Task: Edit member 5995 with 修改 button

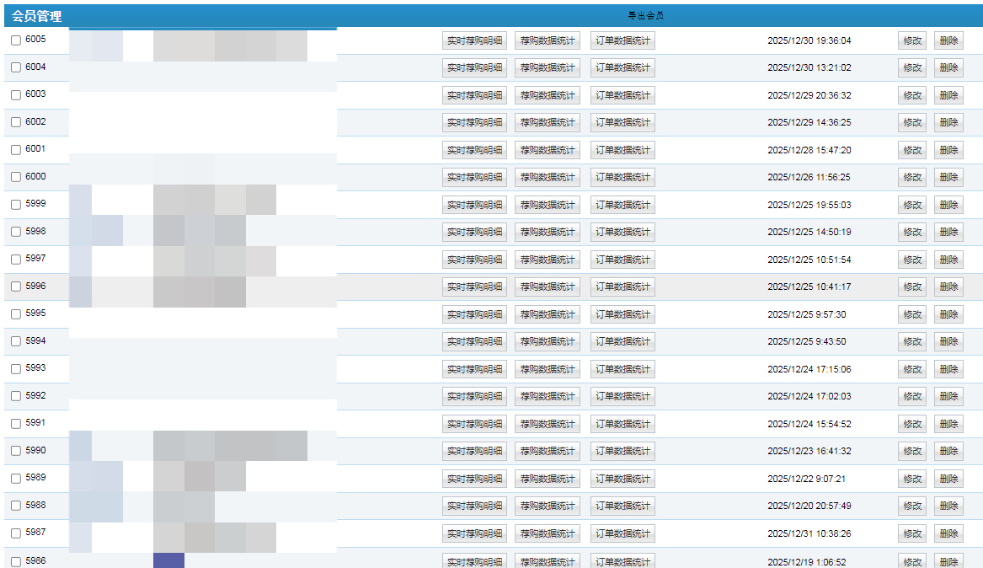Action: (x=912, y=314)
